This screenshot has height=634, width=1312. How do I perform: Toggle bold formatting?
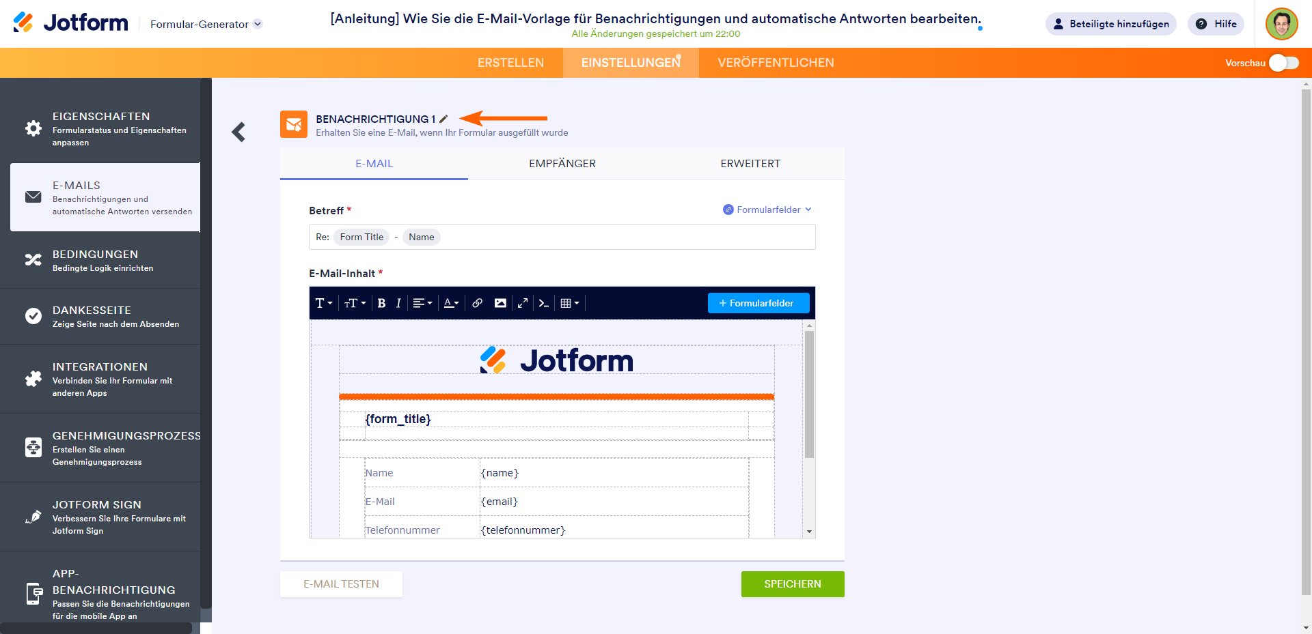tap(381, 303)
